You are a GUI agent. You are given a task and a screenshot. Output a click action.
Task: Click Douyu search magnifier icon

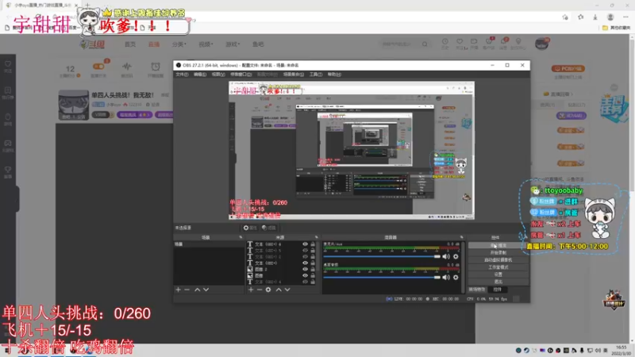pyautogui.click(x=425, y=44)
